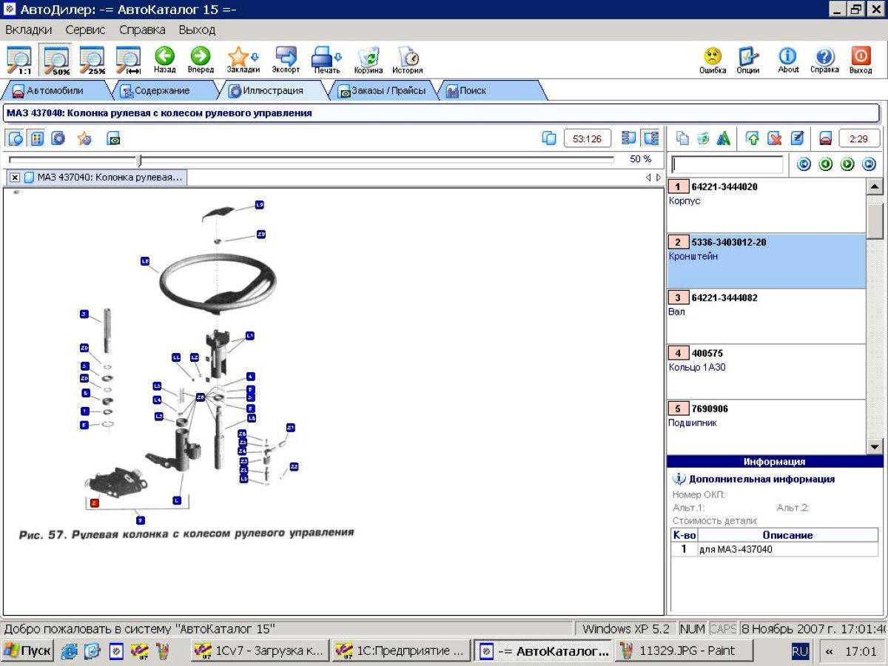The image size is (888, 666).
Task: Click the green up-arrow icon
Action: pos(753,138)
